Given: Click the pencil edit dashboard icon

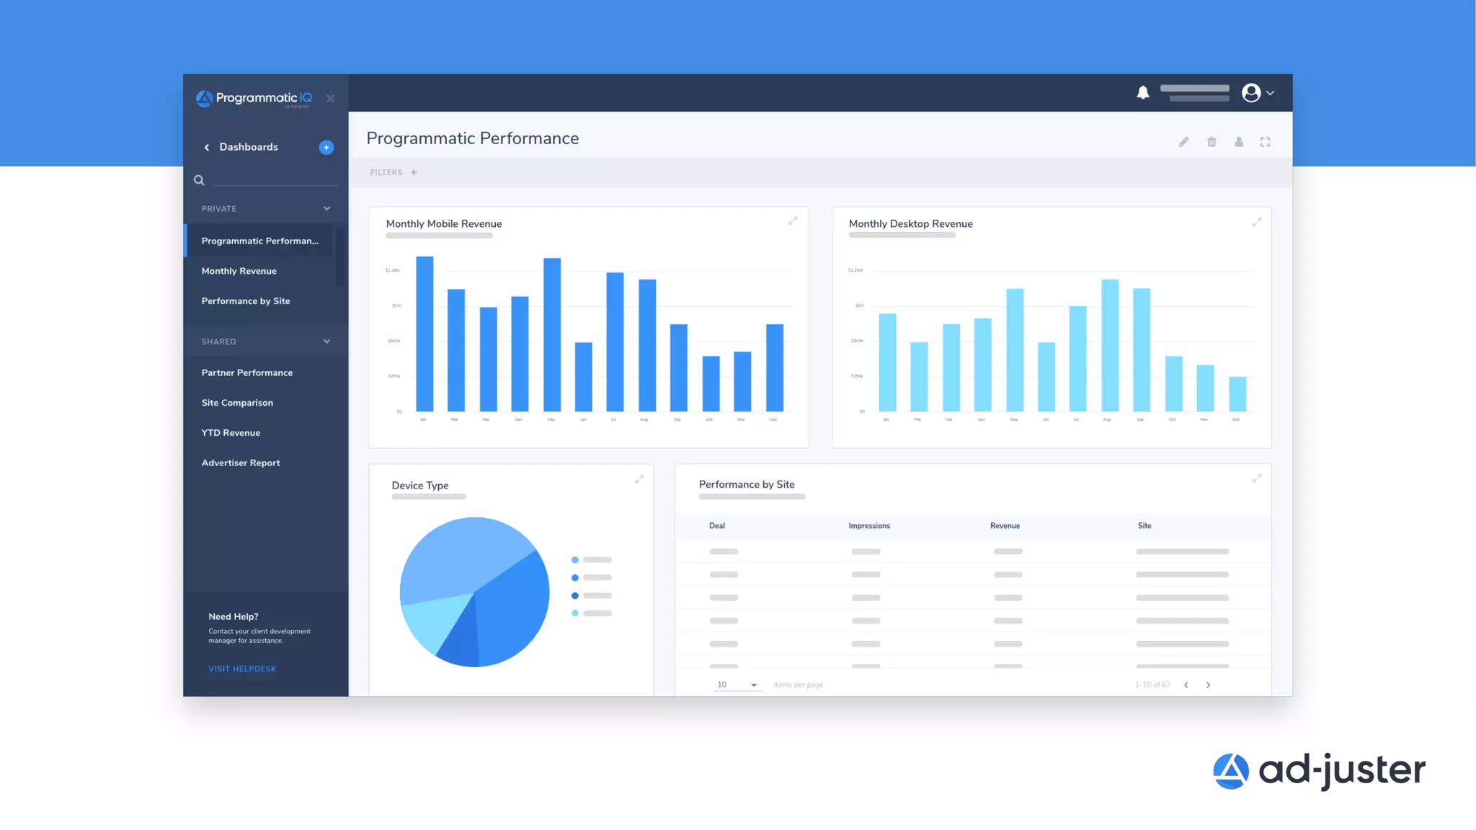Looking at the screenshot, I should click(x=1183, y=142).
